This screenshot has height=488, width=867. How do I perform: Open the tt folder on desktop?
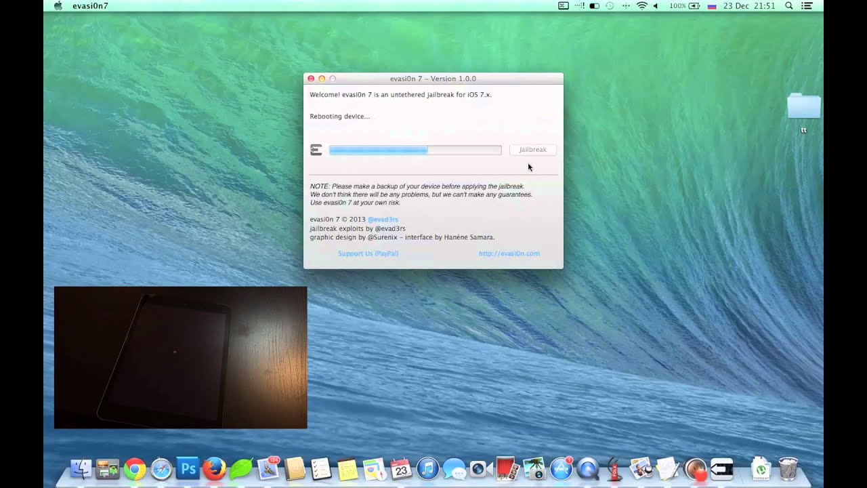click(804, 113)
